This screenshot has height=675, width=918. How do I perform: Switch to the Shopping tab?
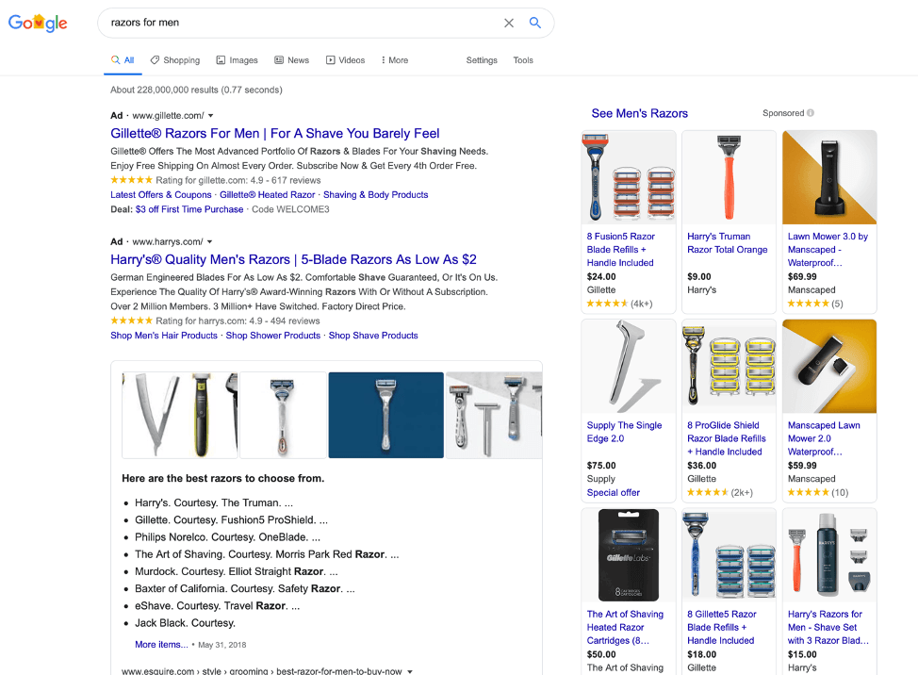(x=175, y=60)
